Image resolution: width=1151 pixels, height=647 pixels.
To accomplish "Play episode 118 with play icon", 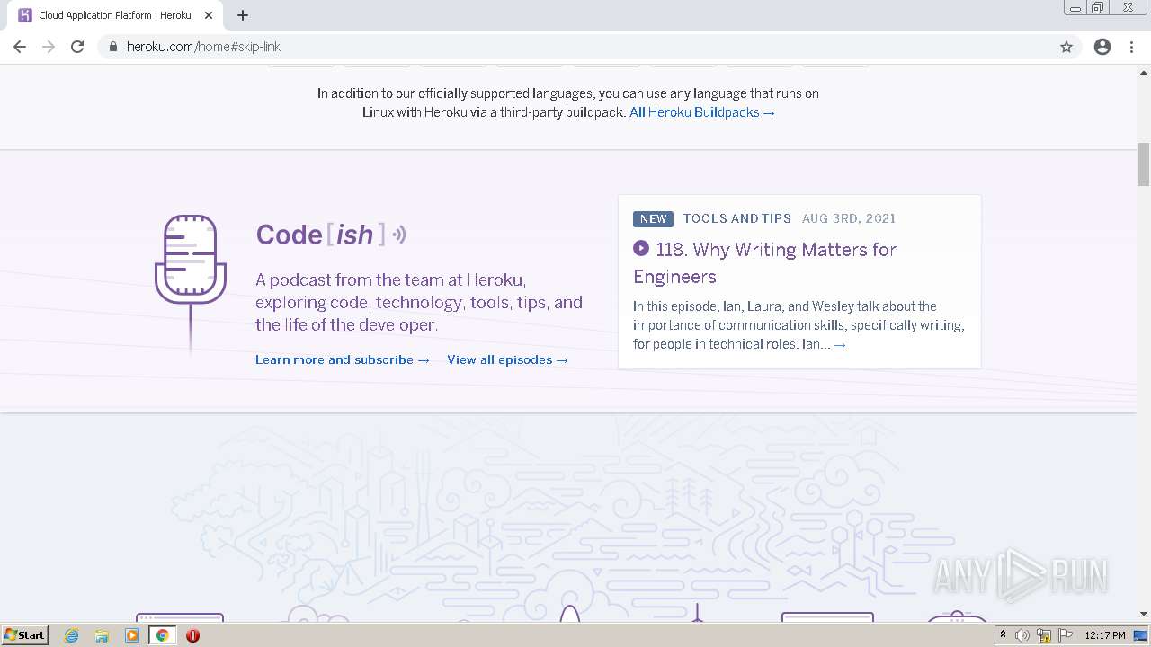I will [x=641, y=248].
